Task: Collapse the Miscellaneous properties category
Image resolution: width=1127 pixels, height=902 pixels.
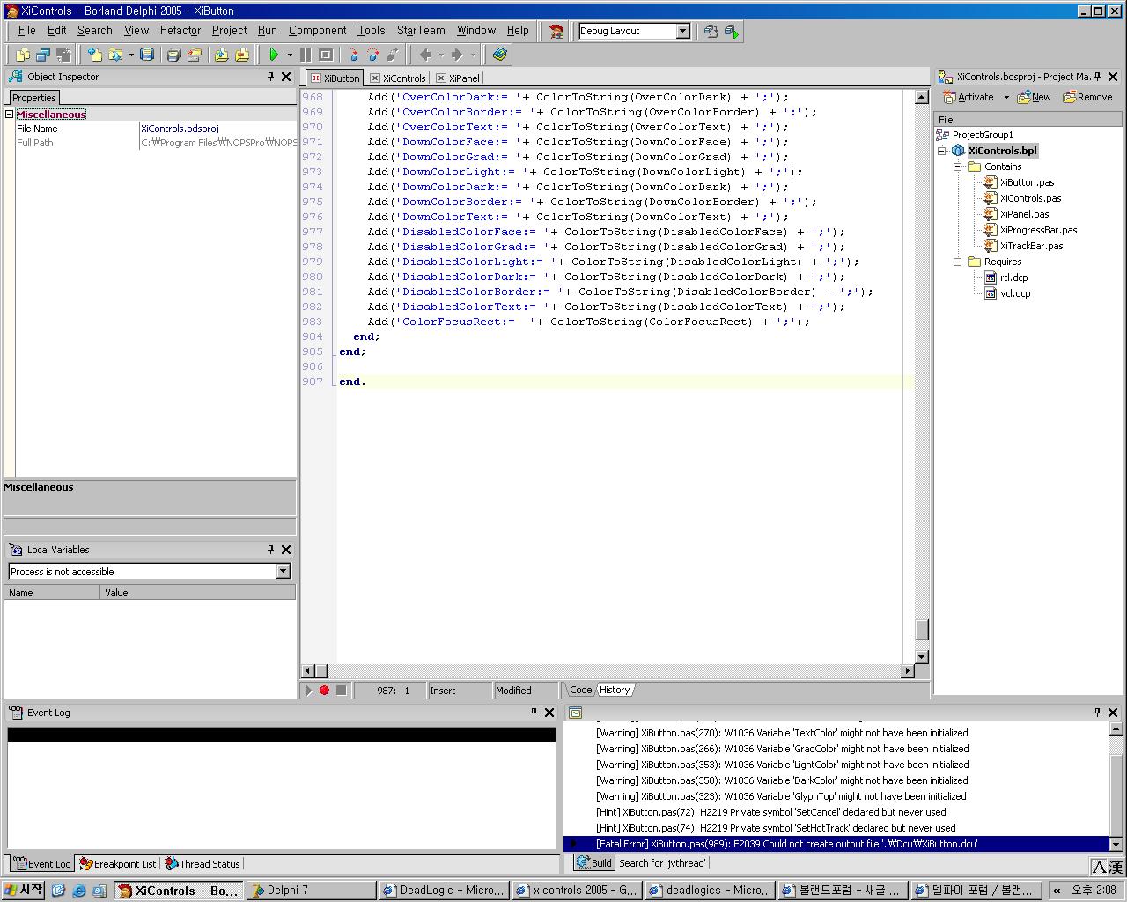Action: point(10,115)
